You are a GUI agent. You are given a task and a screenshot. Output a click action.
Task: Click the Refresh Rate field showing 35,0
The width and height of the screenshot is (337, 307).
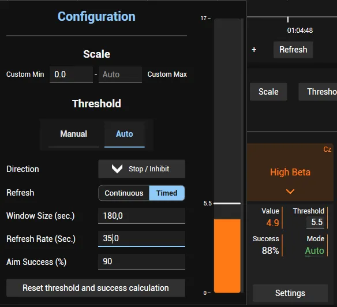[141, 239]
